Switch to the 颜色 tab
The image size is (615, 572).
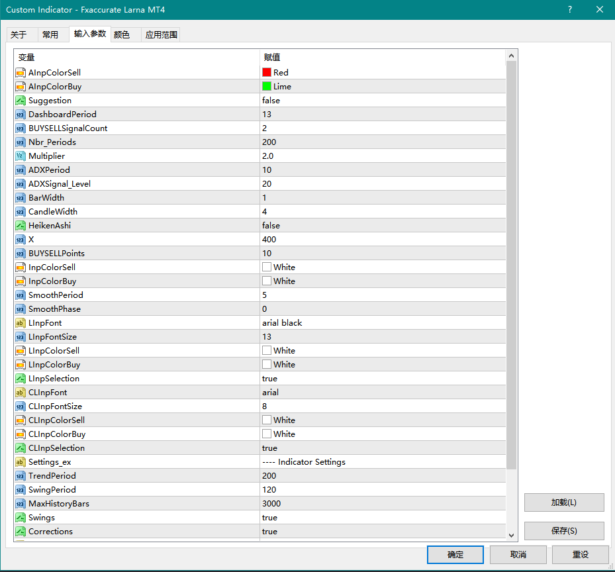[x=122, y=35]
